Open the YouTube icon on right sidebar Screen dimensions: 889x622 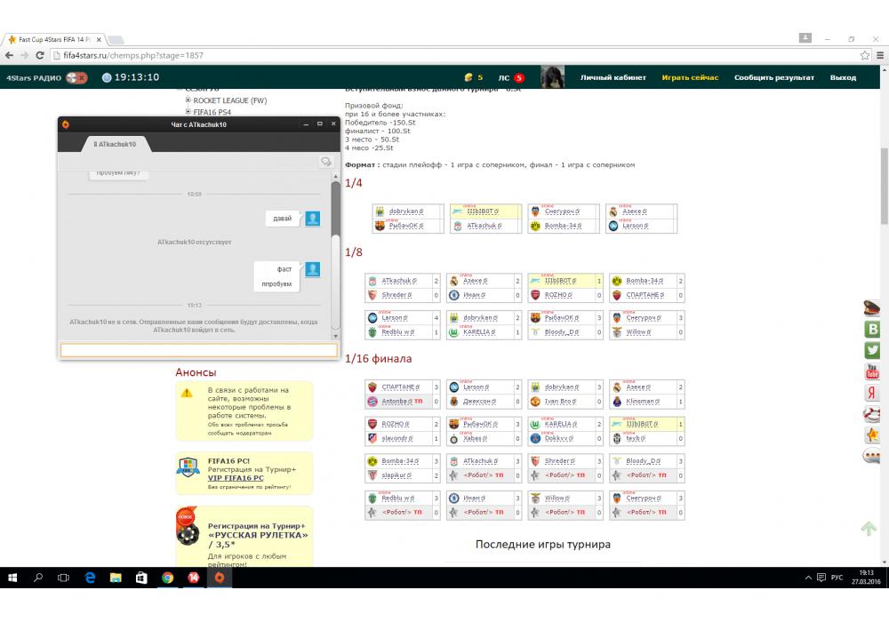[x=872, y=371]
